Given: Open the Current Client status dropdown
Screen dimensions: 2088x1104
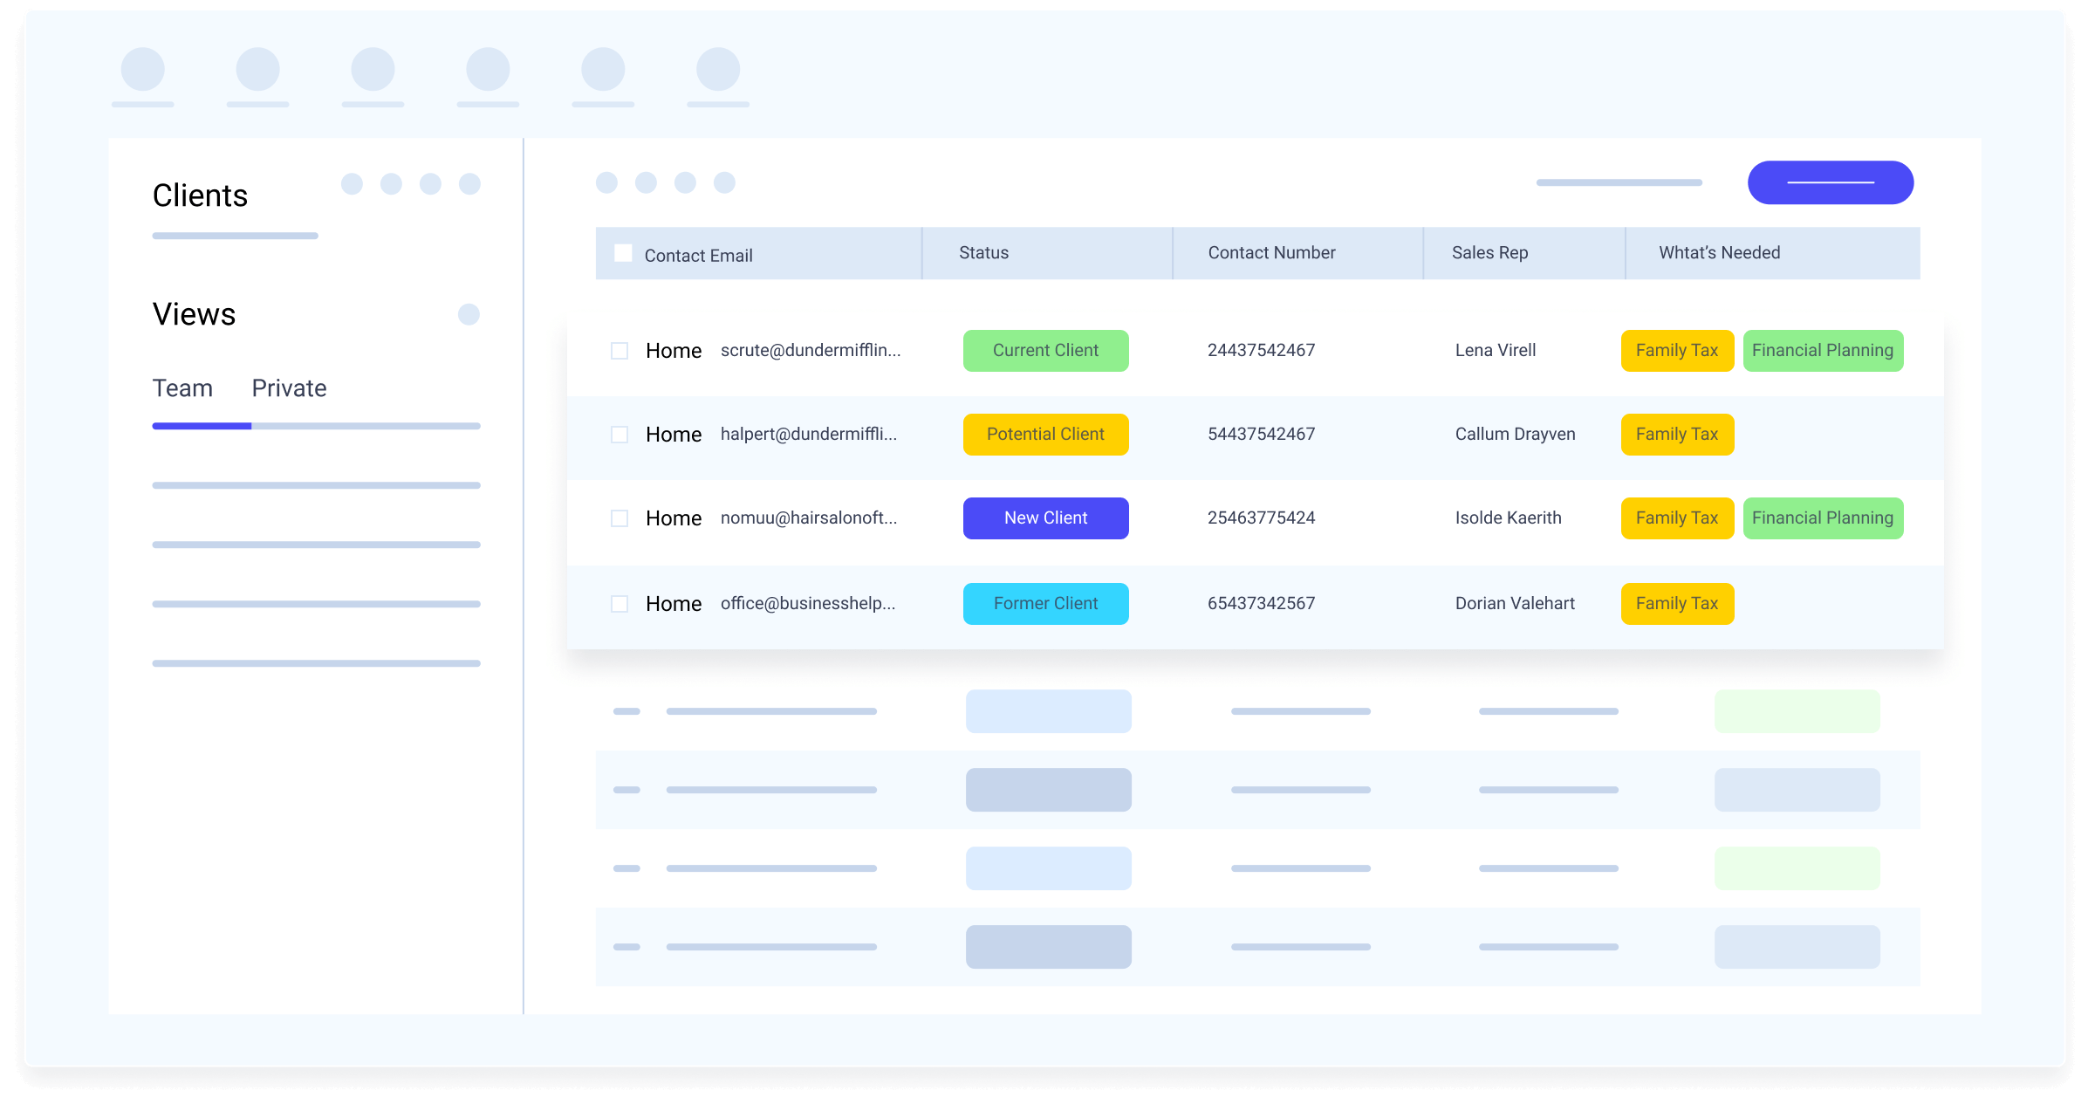Looking at the screenshot, I should tap(1045, 351).
